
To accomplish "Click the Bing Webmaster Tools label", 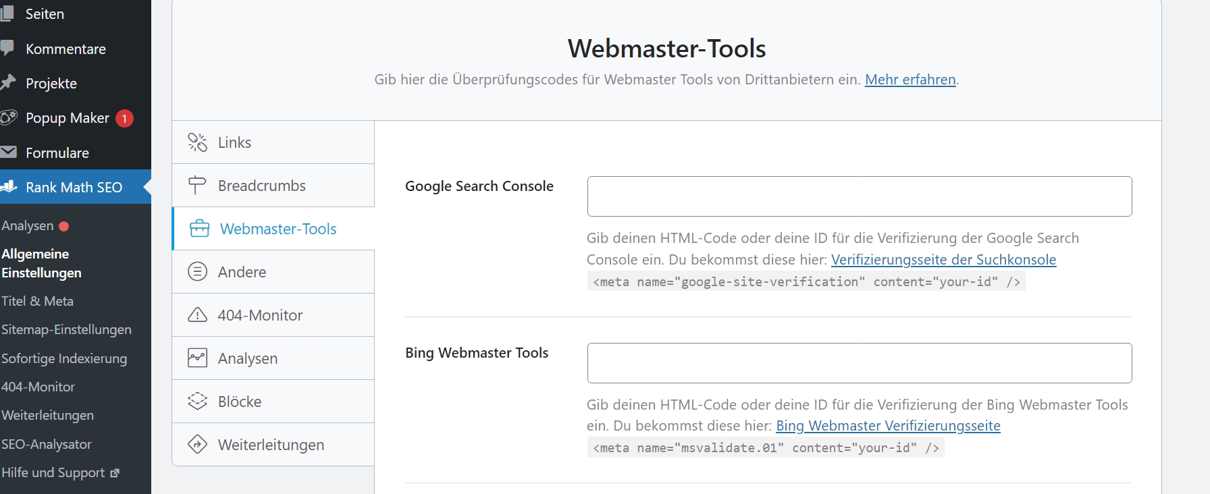I will tap(477, 353).
